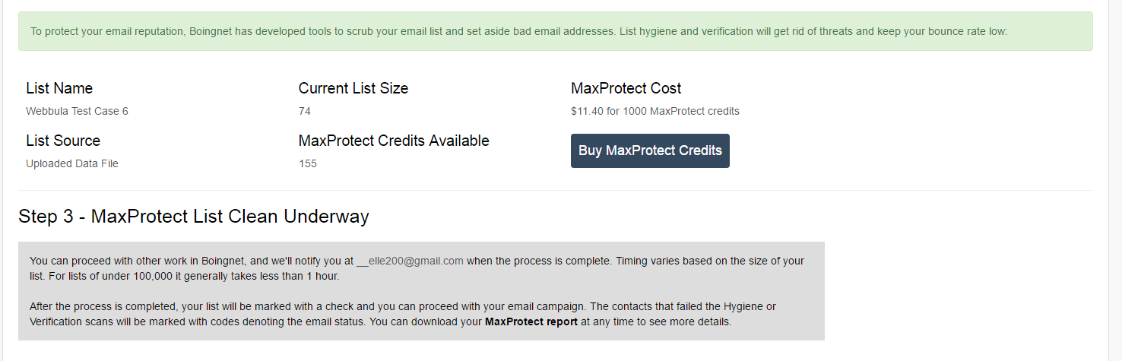The height and width of the screenshot is (361, 1122).
Task: Click the $11.40 for 1000 credits price text
Action: click(655, 111)
